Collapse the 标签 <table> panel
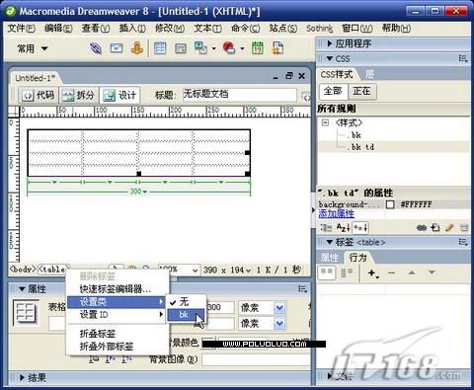 (x=330, y=242)
